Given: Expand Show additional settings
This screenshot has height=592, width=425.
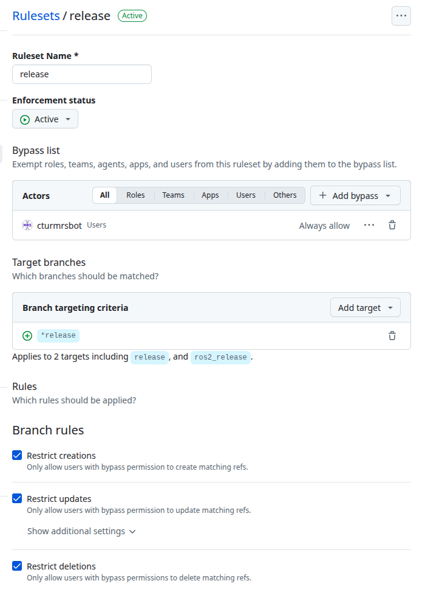Looking at the screenshot, I should click(x=81, y=531).
